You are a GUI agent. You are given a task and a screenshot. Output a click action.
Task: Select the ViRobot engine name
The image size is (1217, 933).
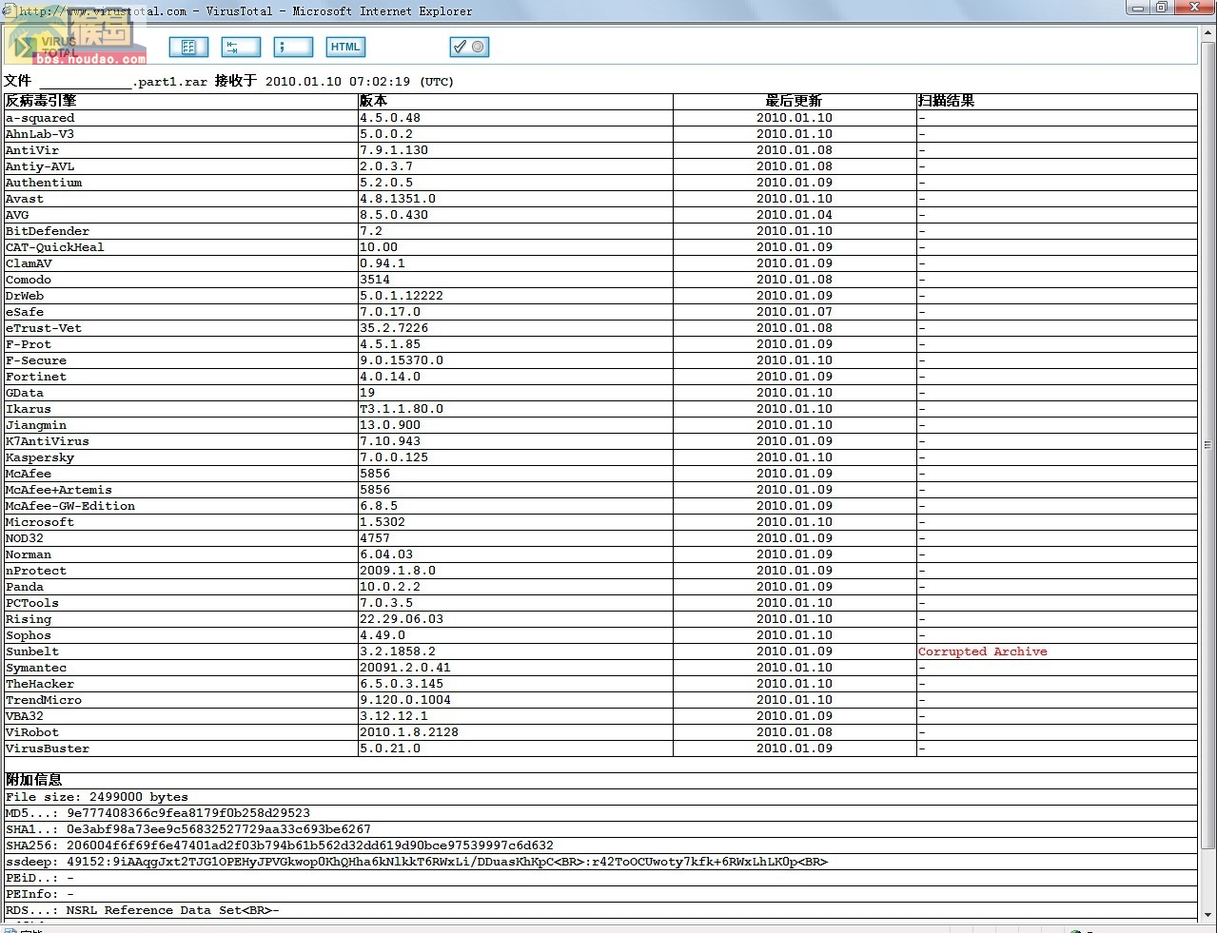32,732
